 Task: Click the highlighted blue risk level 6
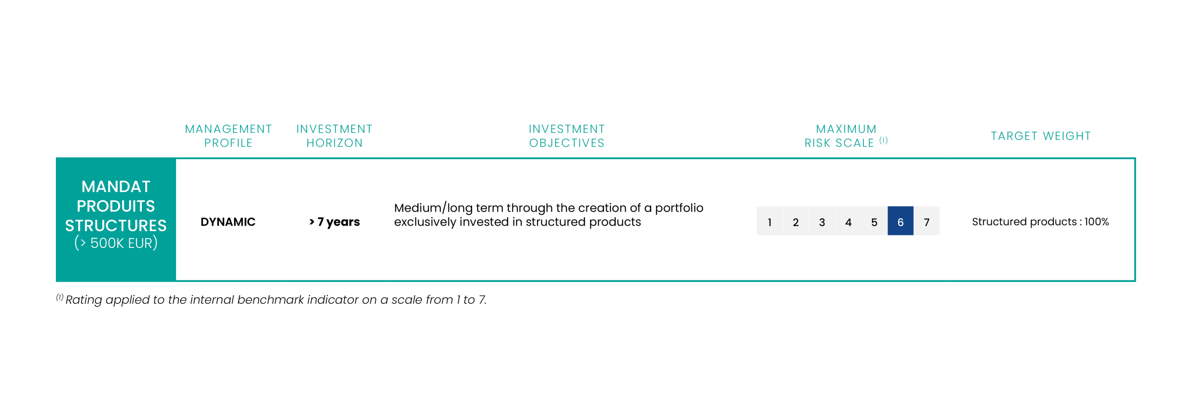(900, 222)
